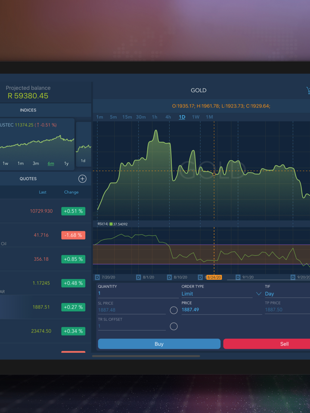The height and width of the screenshot is (413, 310).
Task: Click the D marker at 7/20/20
Action: [x=97, y=277]
